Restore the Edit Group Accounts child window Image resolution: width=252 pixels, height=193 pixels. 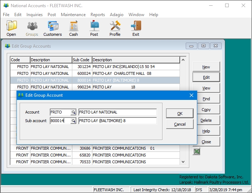click(x=203, y=46)
